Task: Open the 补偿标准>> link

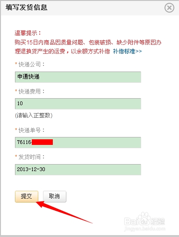Action: [127, 51]
